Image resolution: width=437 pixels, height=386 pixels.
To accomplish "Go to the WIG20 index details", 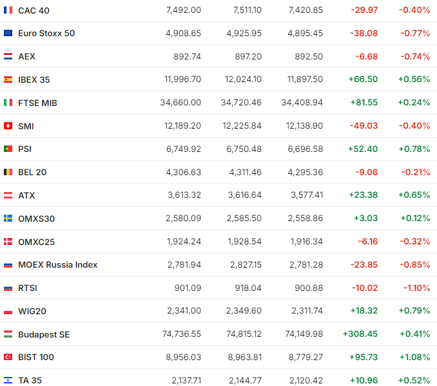I will click(x=32, y=311).
